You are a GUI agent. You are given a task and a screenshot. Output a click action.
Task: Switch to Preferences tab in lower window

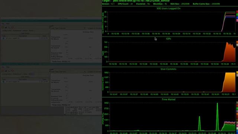[x=17, y=74]
